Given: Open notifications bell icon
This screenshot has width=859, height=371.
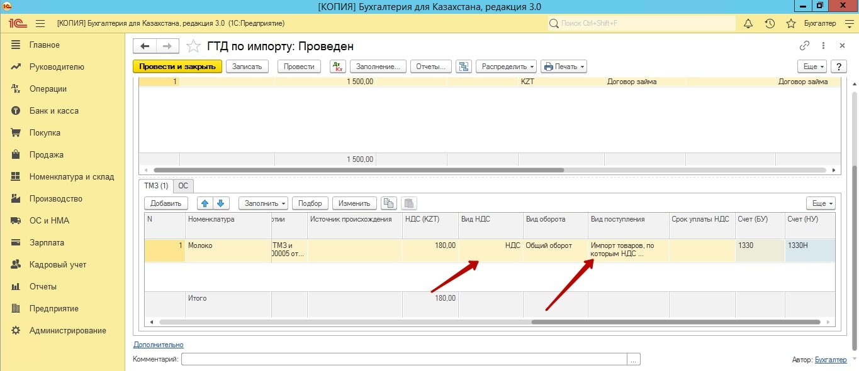Looking at the screenshot, I should click(748, 23).
